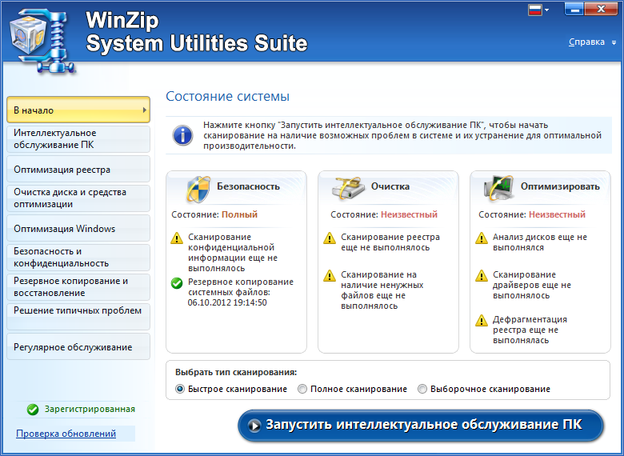Click the warning icon beside Сканирование реестра
Image resolution: width=624 pixels, height=456 pixels.
[330, 238]
